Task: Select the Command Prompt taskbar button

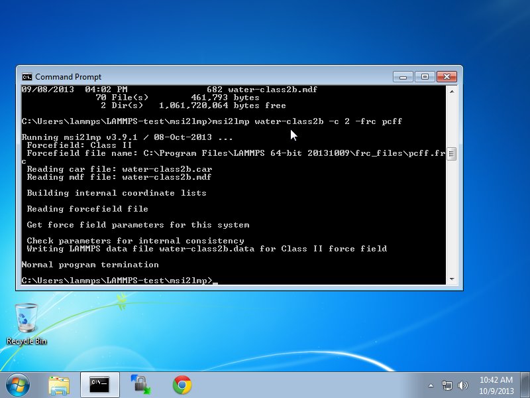Action: click(x=100, y=385)
